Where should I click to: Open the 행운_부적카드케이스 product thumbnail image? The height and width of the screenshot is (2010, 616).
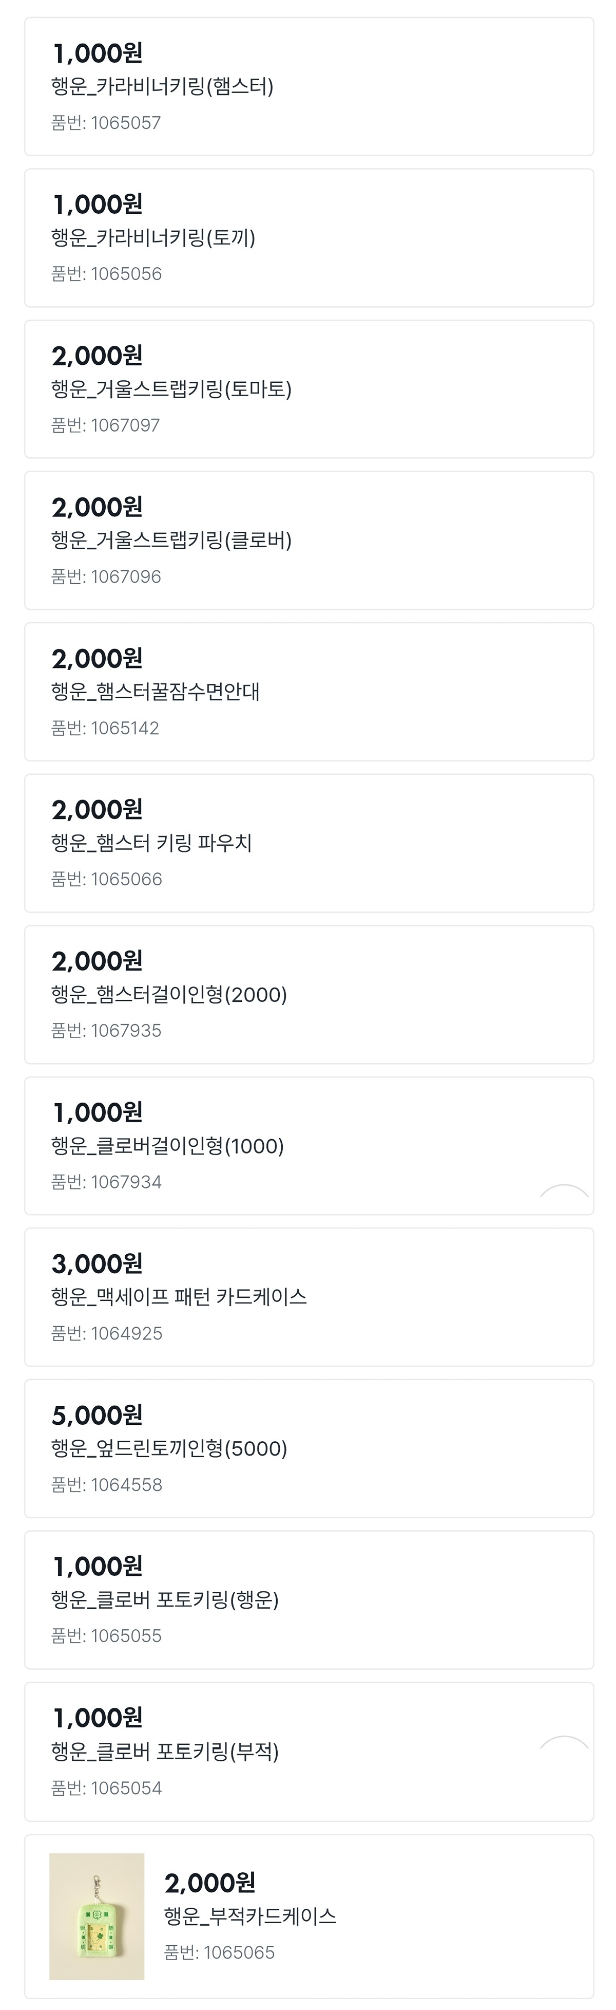[97, 1915]
